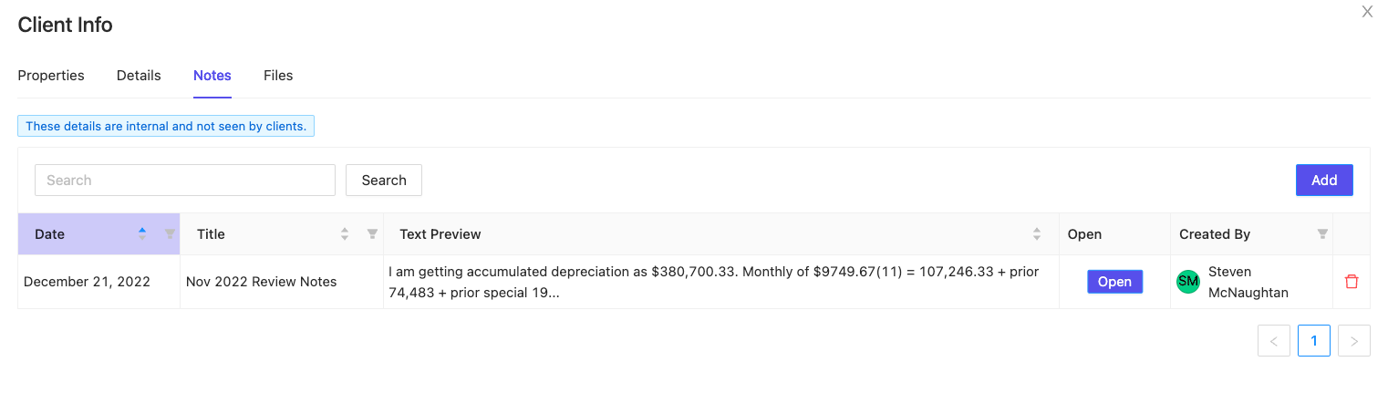
Task: Open the Title column filter icon
Action: [x=372, y=234]
